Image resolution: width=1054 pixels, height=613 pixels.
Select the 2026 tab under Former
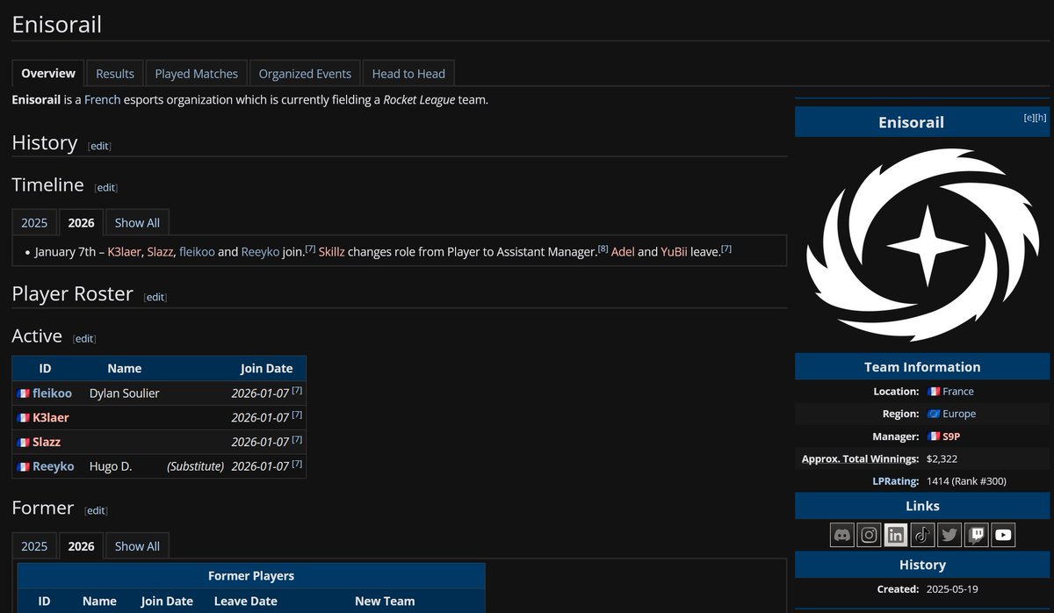(x=81, y=546)
